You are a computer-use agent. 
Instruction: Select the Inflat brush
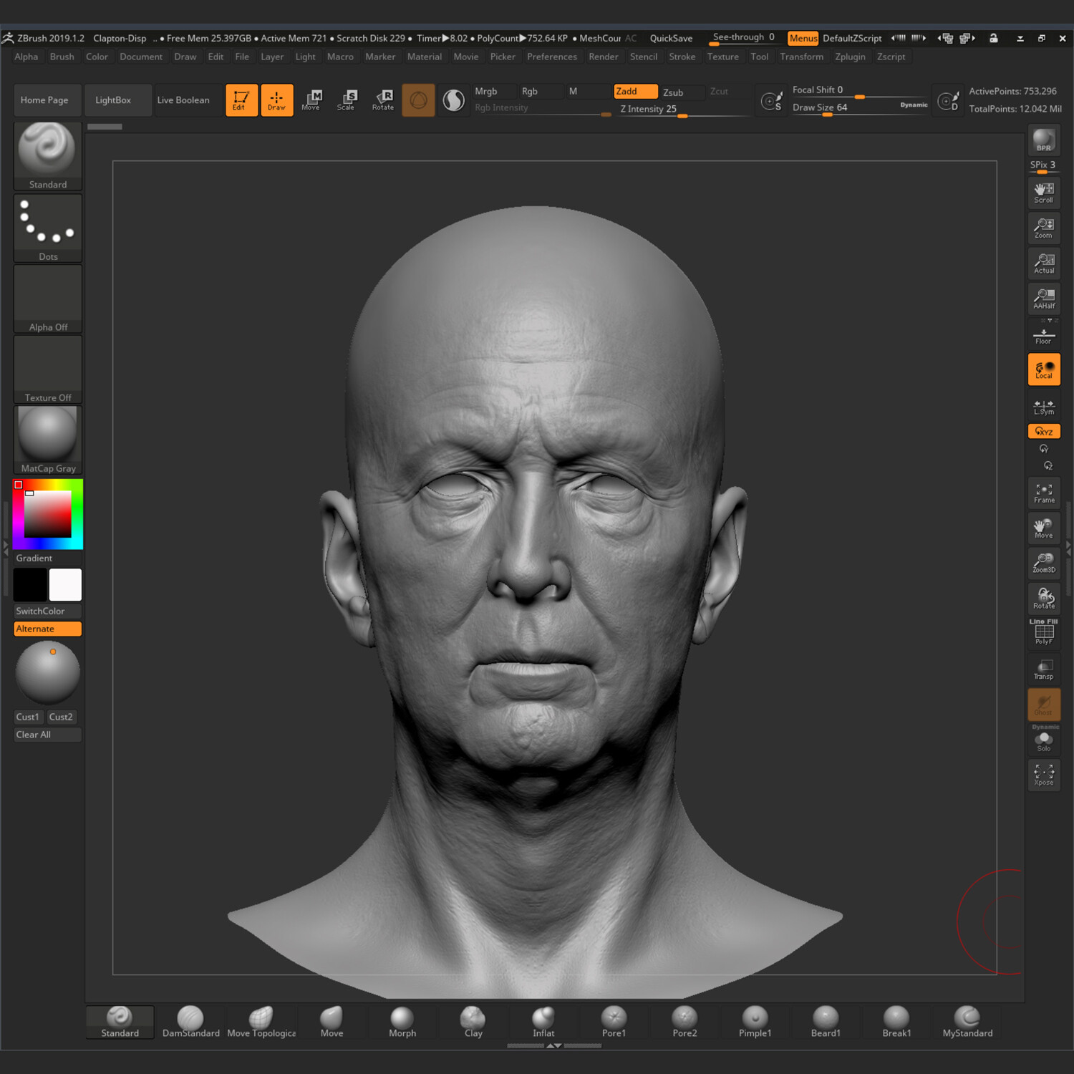click(543, 1022)
